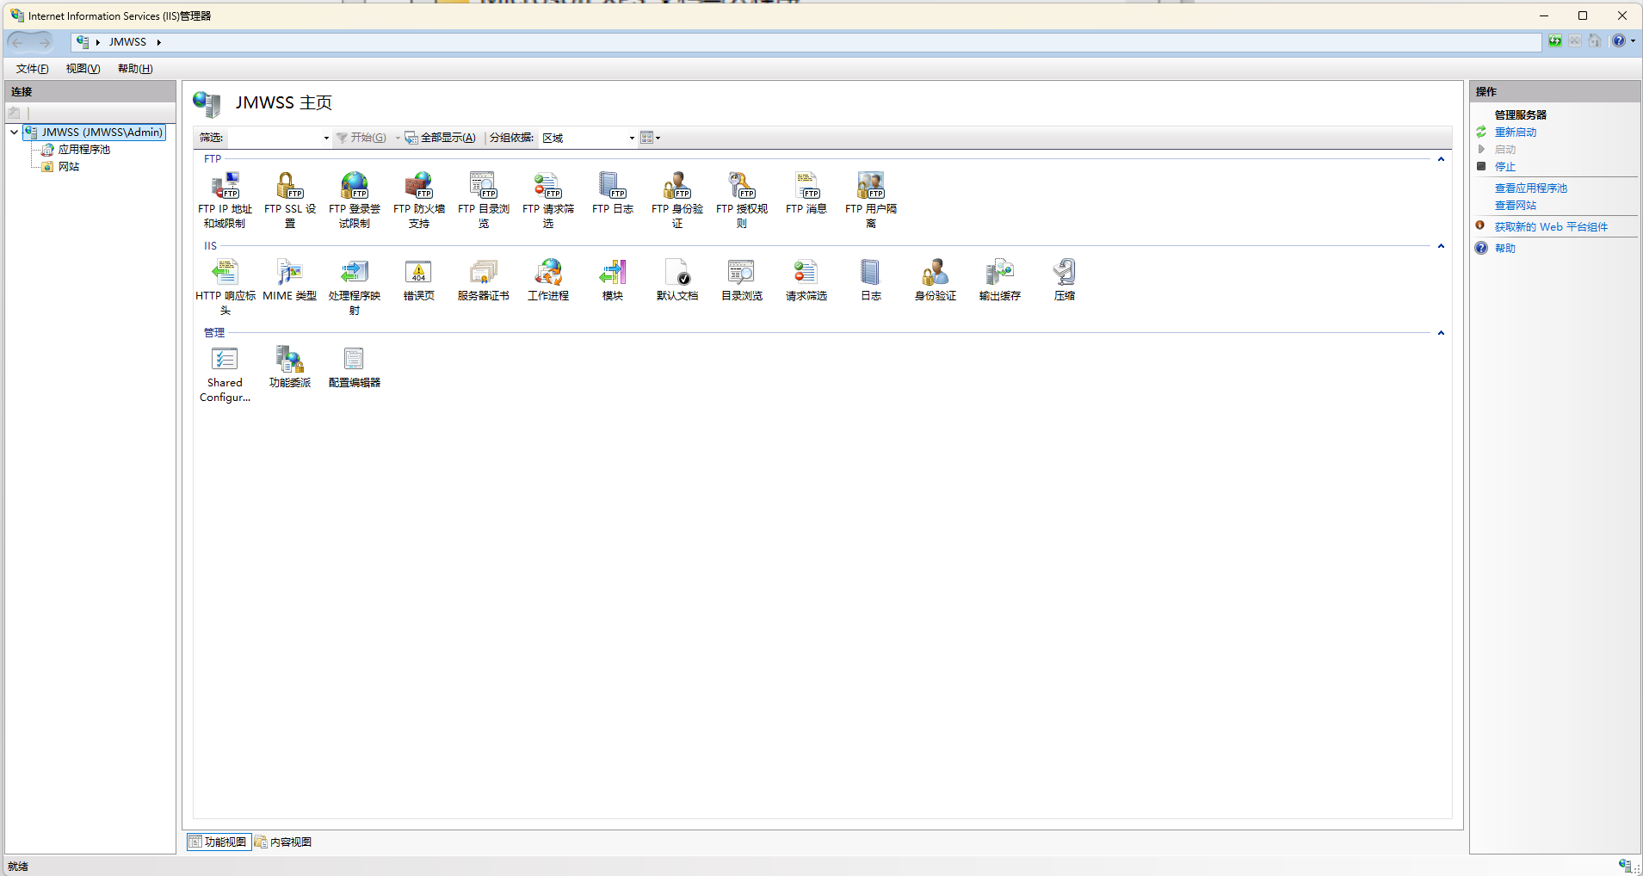Collapse the FTP group section
1643x876 pixels.
1441,159
